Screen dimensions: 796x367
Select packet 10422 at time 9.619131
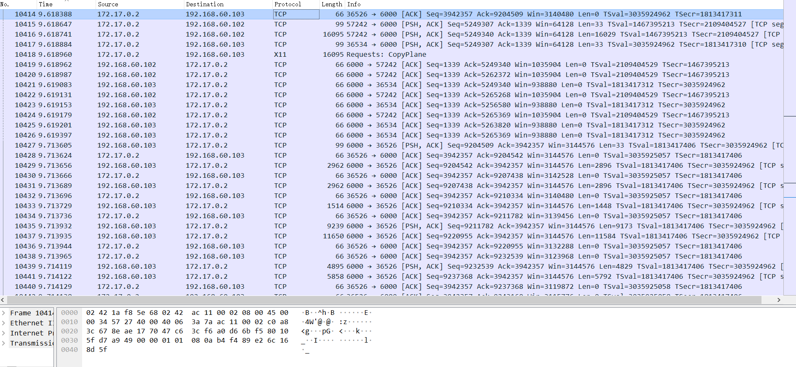click(391, 95)
